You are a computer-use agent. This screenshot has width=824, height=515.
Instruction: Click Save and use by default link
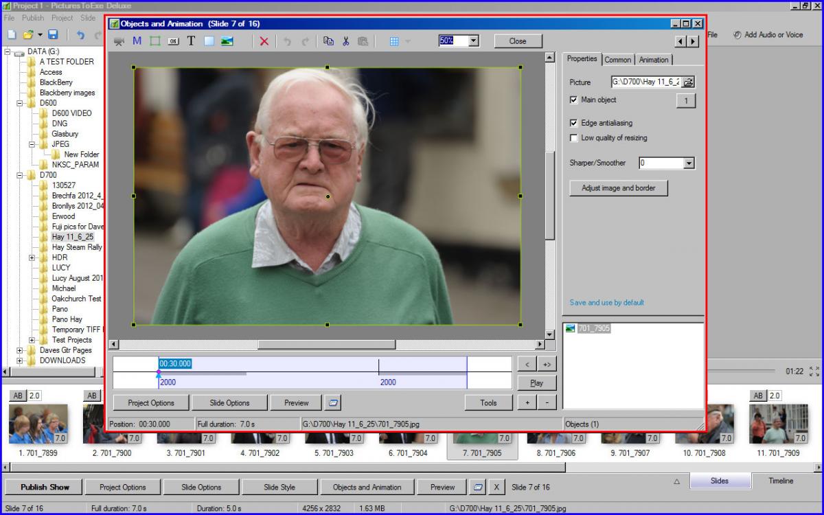point(607,303)
